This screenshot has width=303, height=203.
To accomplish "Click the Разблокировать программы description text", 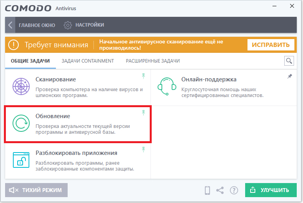I will coord(85,166).
